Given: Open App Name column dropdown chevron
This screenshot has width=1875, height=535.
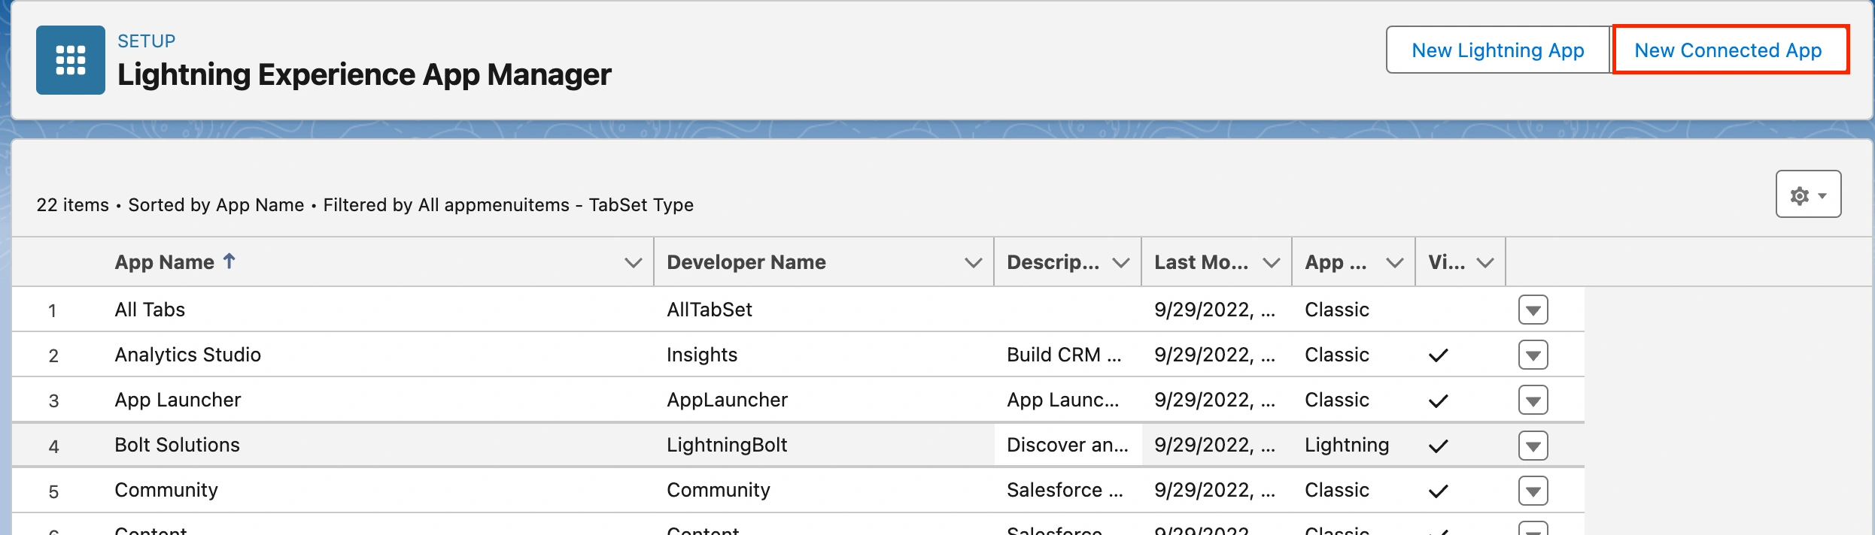Looking at the screenshot, I should 634,262.
